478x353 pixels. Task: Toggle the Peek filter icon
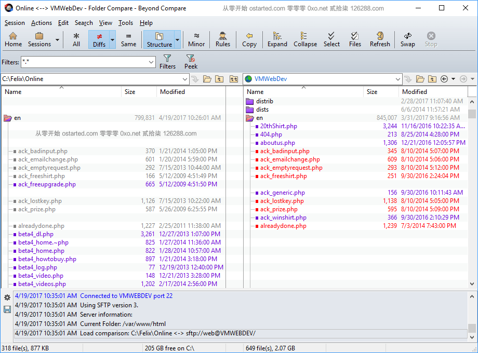[191, 62]
